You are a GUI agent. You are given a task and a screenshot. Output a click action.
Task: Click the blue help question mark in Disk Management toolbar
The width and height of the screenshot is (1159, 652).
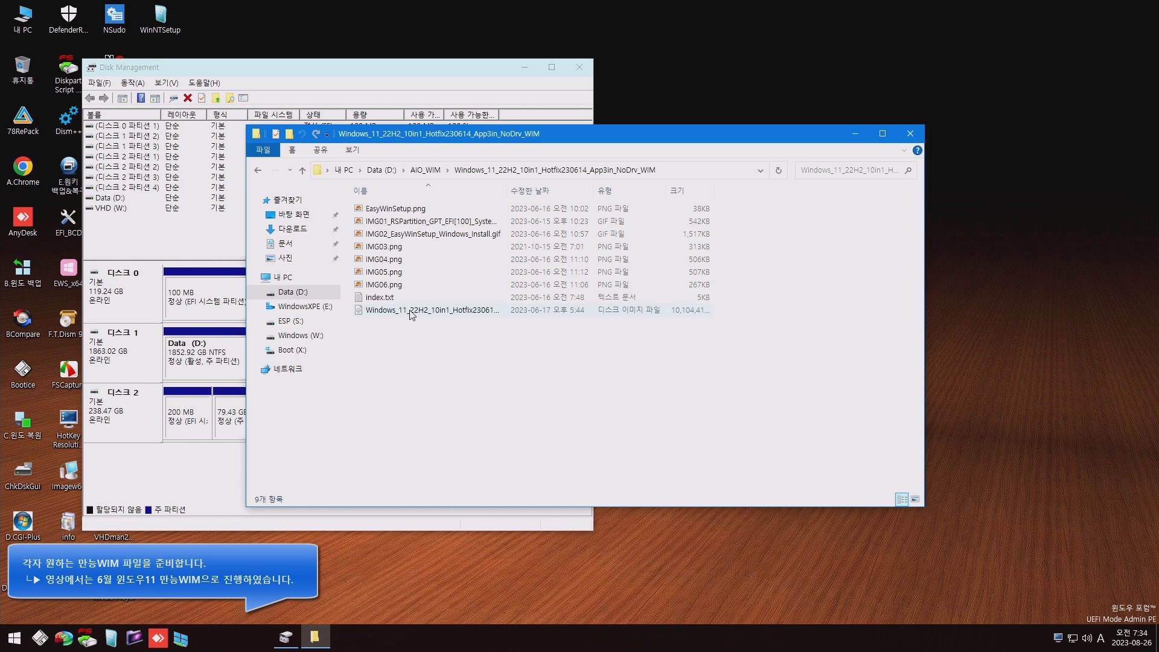pyautogui.click(x=141, y=98)
